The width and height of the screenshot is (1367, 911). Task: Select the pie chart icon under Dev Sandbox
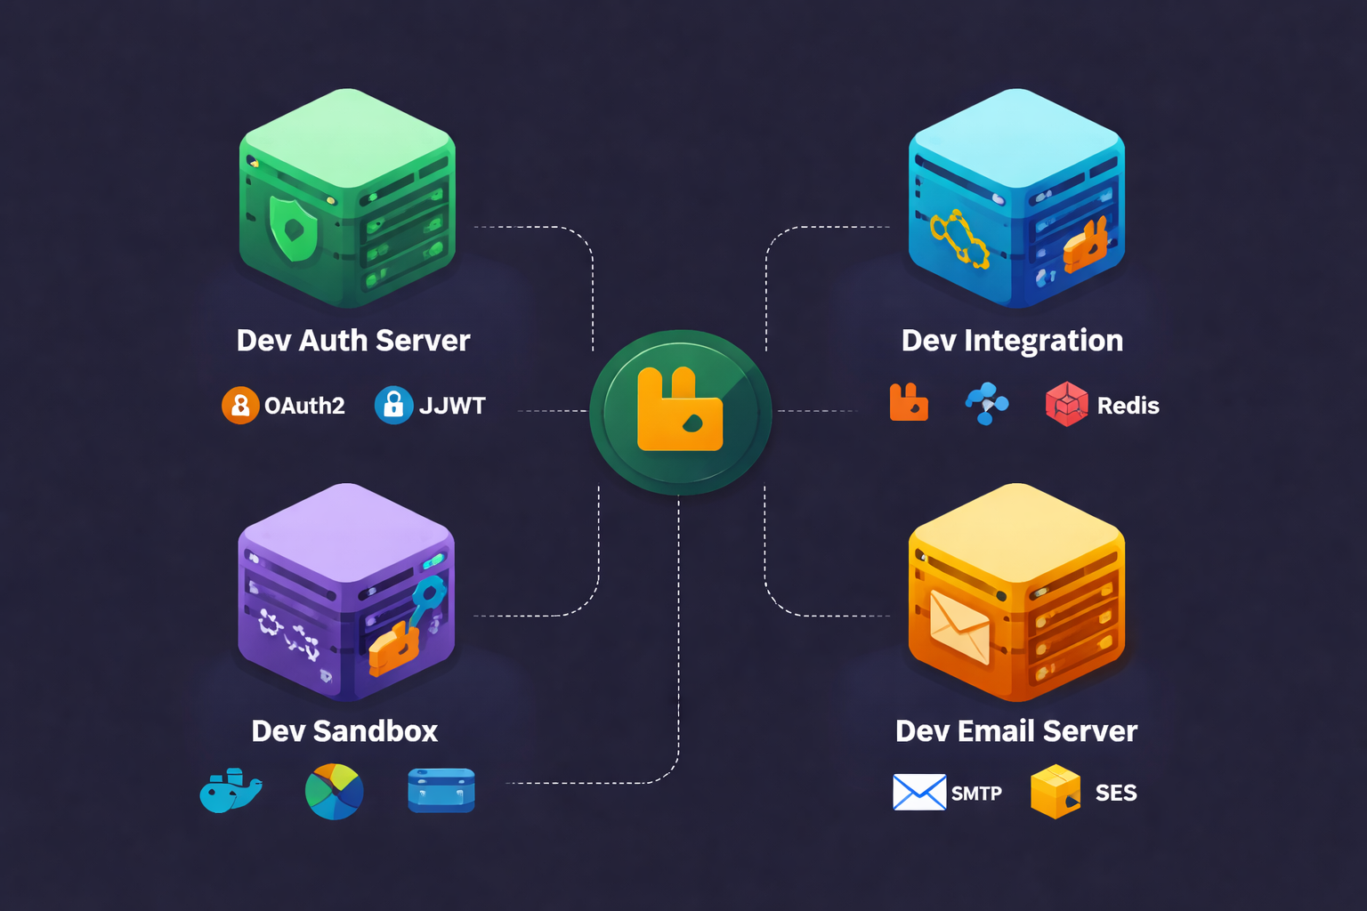pyautogui.click(x=335, y=790)
